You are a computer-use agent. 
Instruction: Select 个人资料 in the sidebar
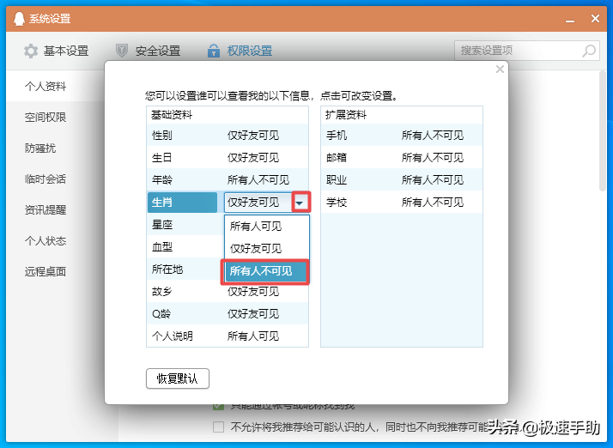click(46, 86)
